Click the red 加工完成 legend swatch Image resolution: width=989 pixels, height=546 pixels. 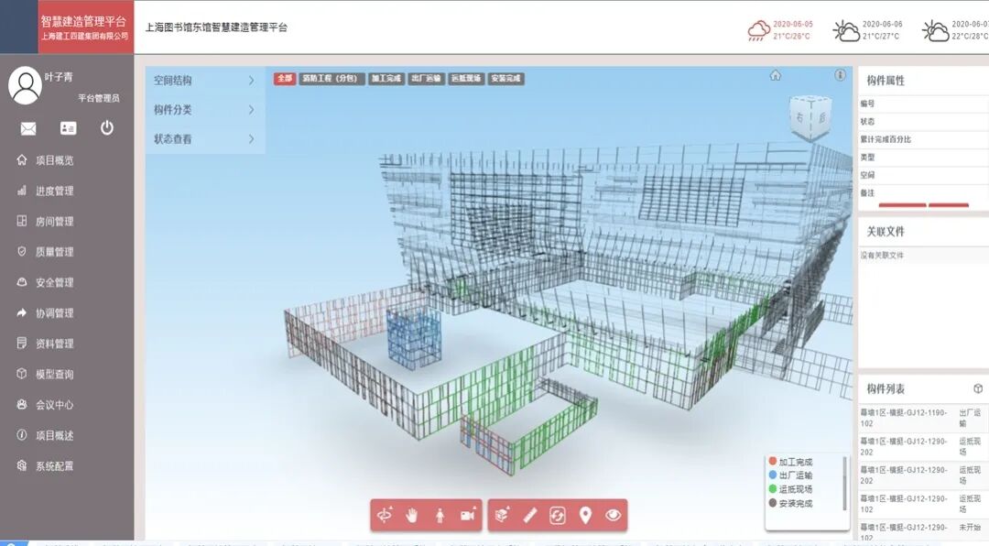[x=773, y=462]
